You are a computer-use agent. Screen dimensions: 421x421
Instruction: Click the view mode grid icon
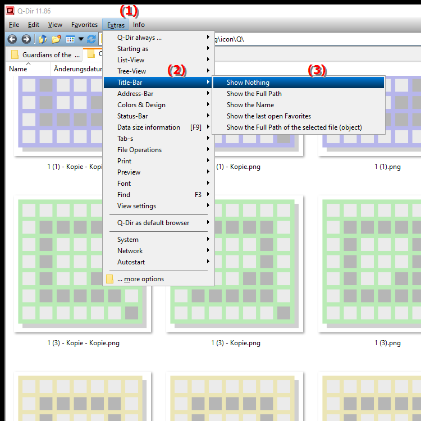tap(70, 39)
